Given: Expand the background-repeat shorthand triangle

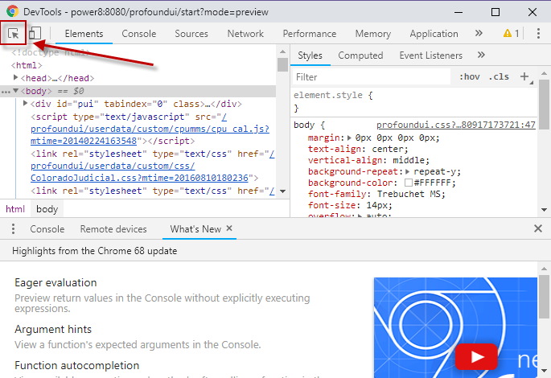Looking at the screenshot, I should pos(408,171).
